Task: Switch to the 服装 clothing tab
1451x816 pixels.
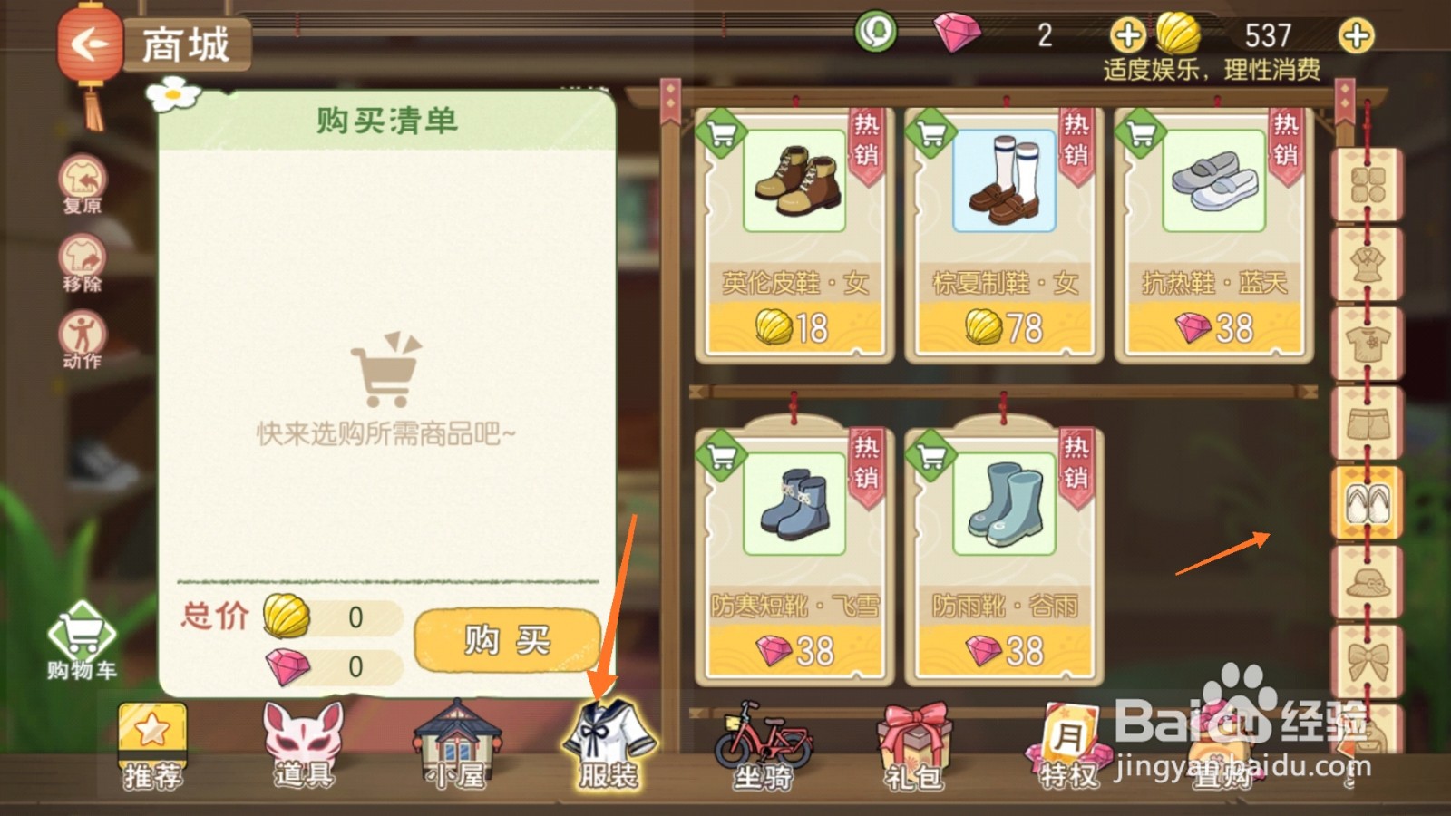Action: click(609, 745)
